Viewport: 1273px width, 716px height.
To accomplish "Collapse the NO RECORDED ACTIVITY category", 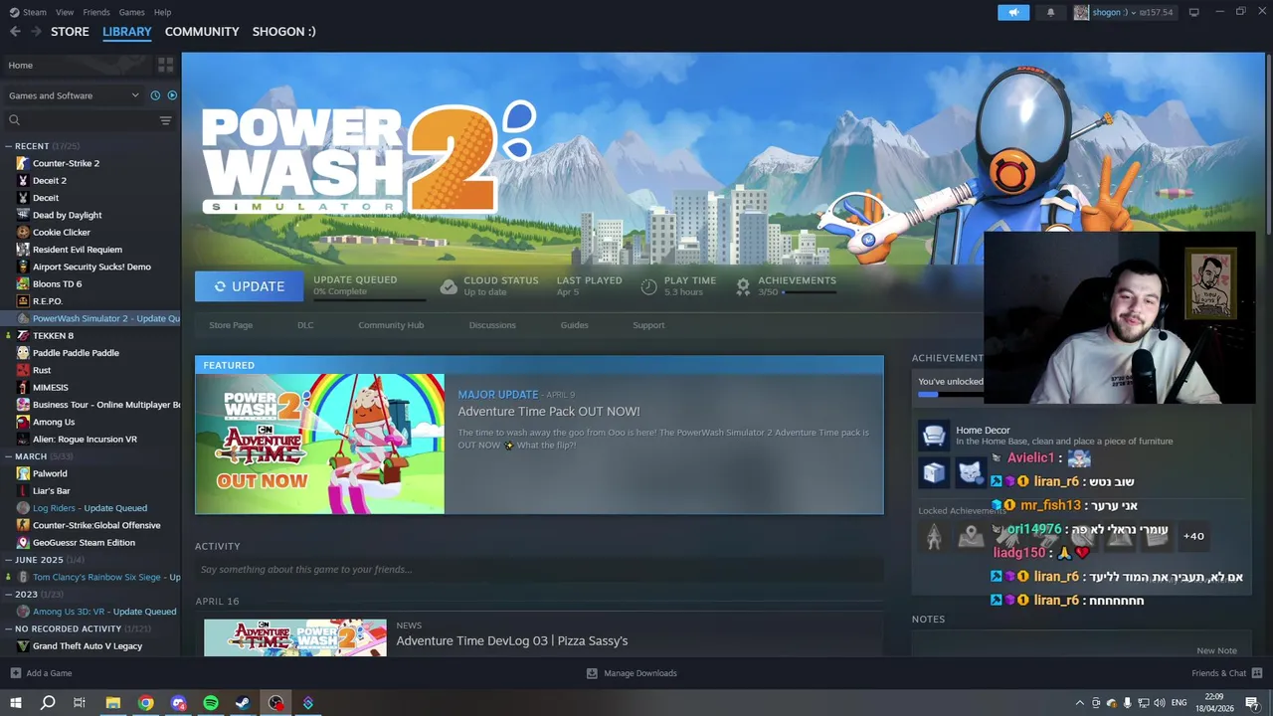I will tap(9, 628).
